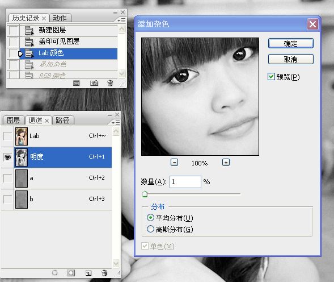This screenshot has width=334, height=282.
Task: Click zoom out minus icon under preview
Action: tap(174, 163)
